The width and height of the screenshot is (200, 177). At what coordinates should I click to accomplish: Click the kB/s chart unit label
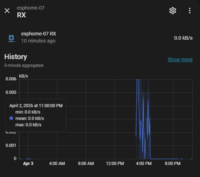click(x=23, y=76)
